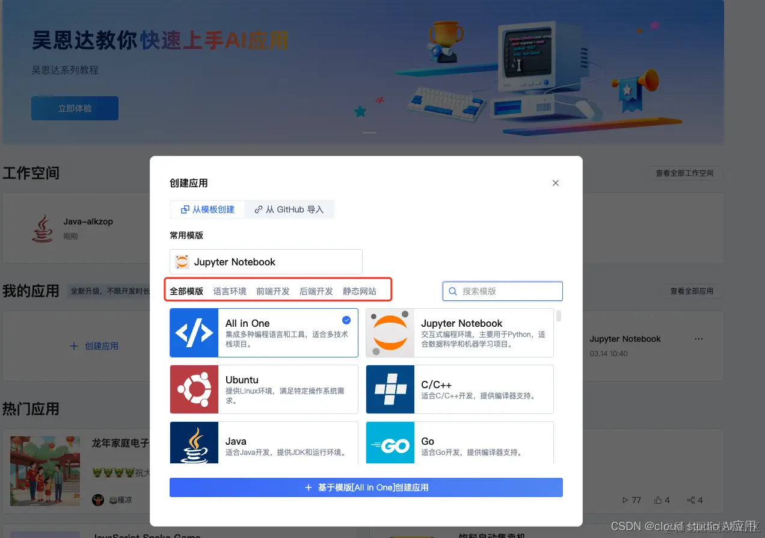Choose the Go template title
The image size is (765, 538).
click(428, 441)
